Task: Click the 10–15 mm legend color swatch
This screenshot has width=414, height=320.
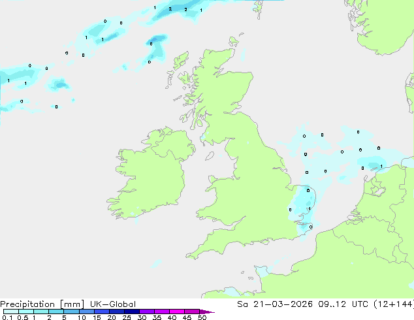Action: (x=86, y=312)
